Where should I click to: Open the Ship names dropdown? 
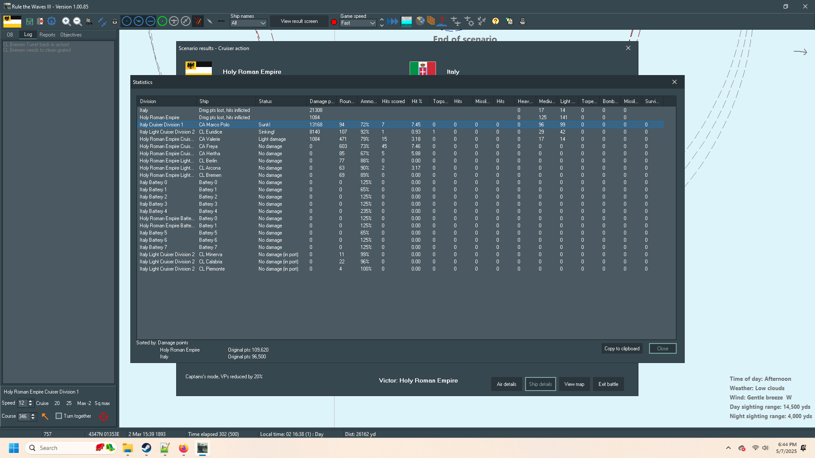[248, 23]
